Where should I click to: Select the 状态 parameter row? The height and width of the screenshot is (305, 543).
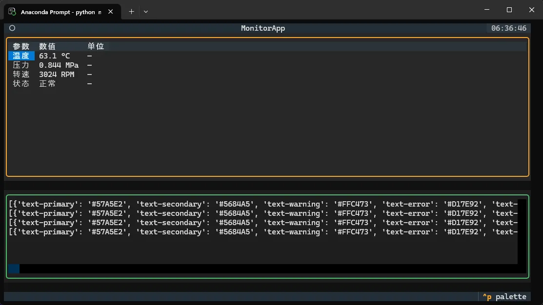(21, 84)
